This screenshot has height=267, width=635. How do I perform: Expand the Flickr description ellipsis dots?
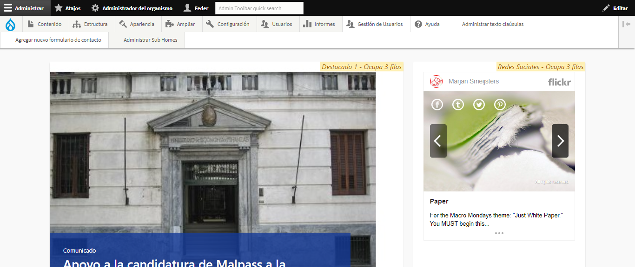(499, 233)
